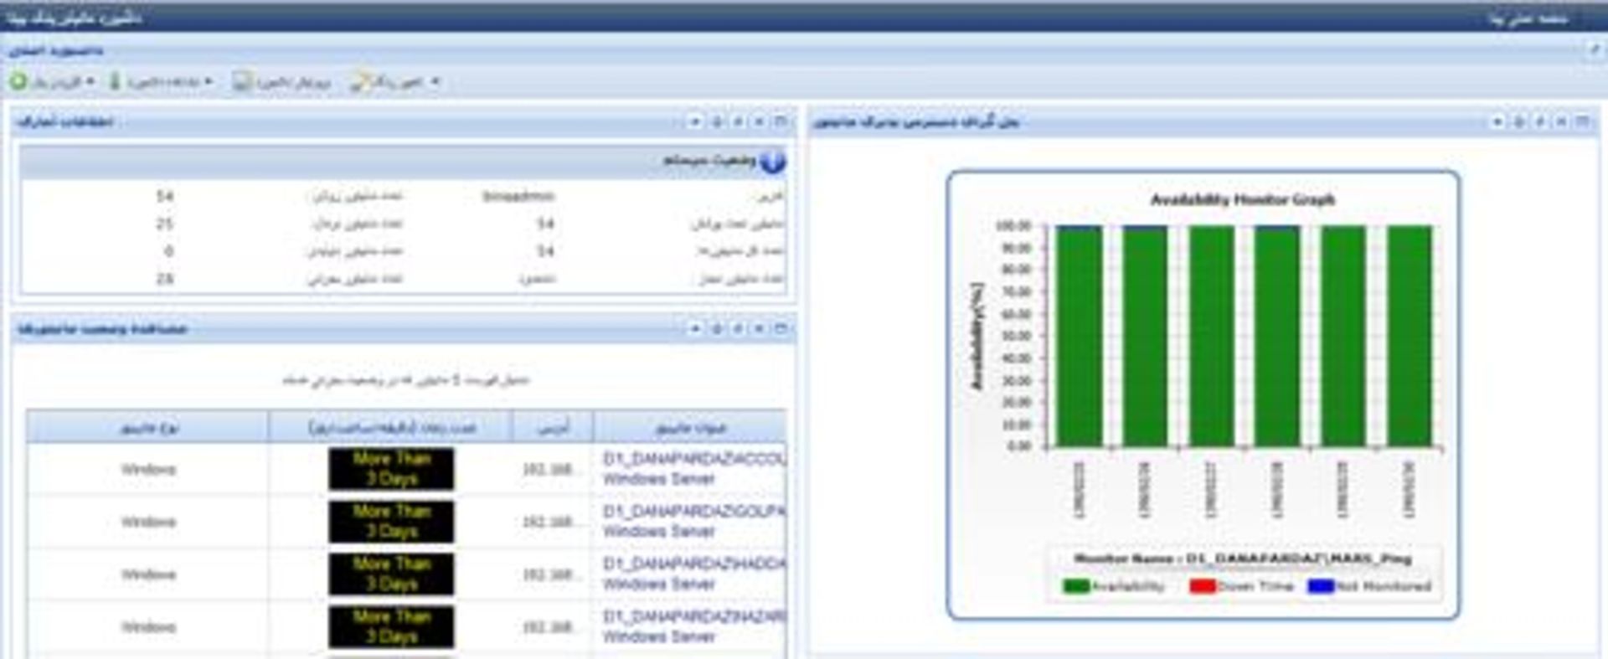Screen dimensions: 1608x659
Task: Open the dropdown arrow beside the green plus button
Action: [90, 81]
